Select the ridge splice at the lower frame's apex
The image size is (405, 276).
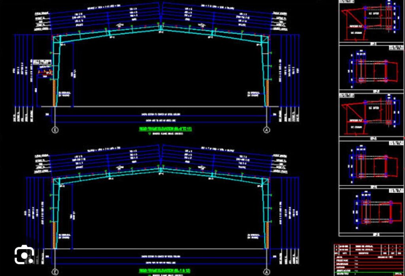pyautogui.click(x=161, y=171)
